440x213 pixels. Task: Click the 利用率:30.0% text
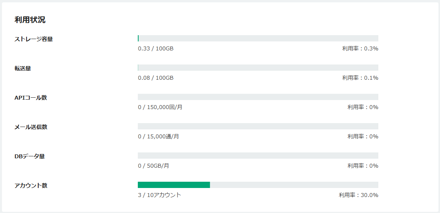pos(358,195)
